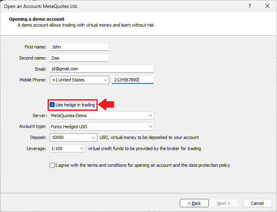Uncheck Use hedge in trading checkbox
Viewport: 277px width, 212px height.
pyautogui.click(x=52, y=105)
